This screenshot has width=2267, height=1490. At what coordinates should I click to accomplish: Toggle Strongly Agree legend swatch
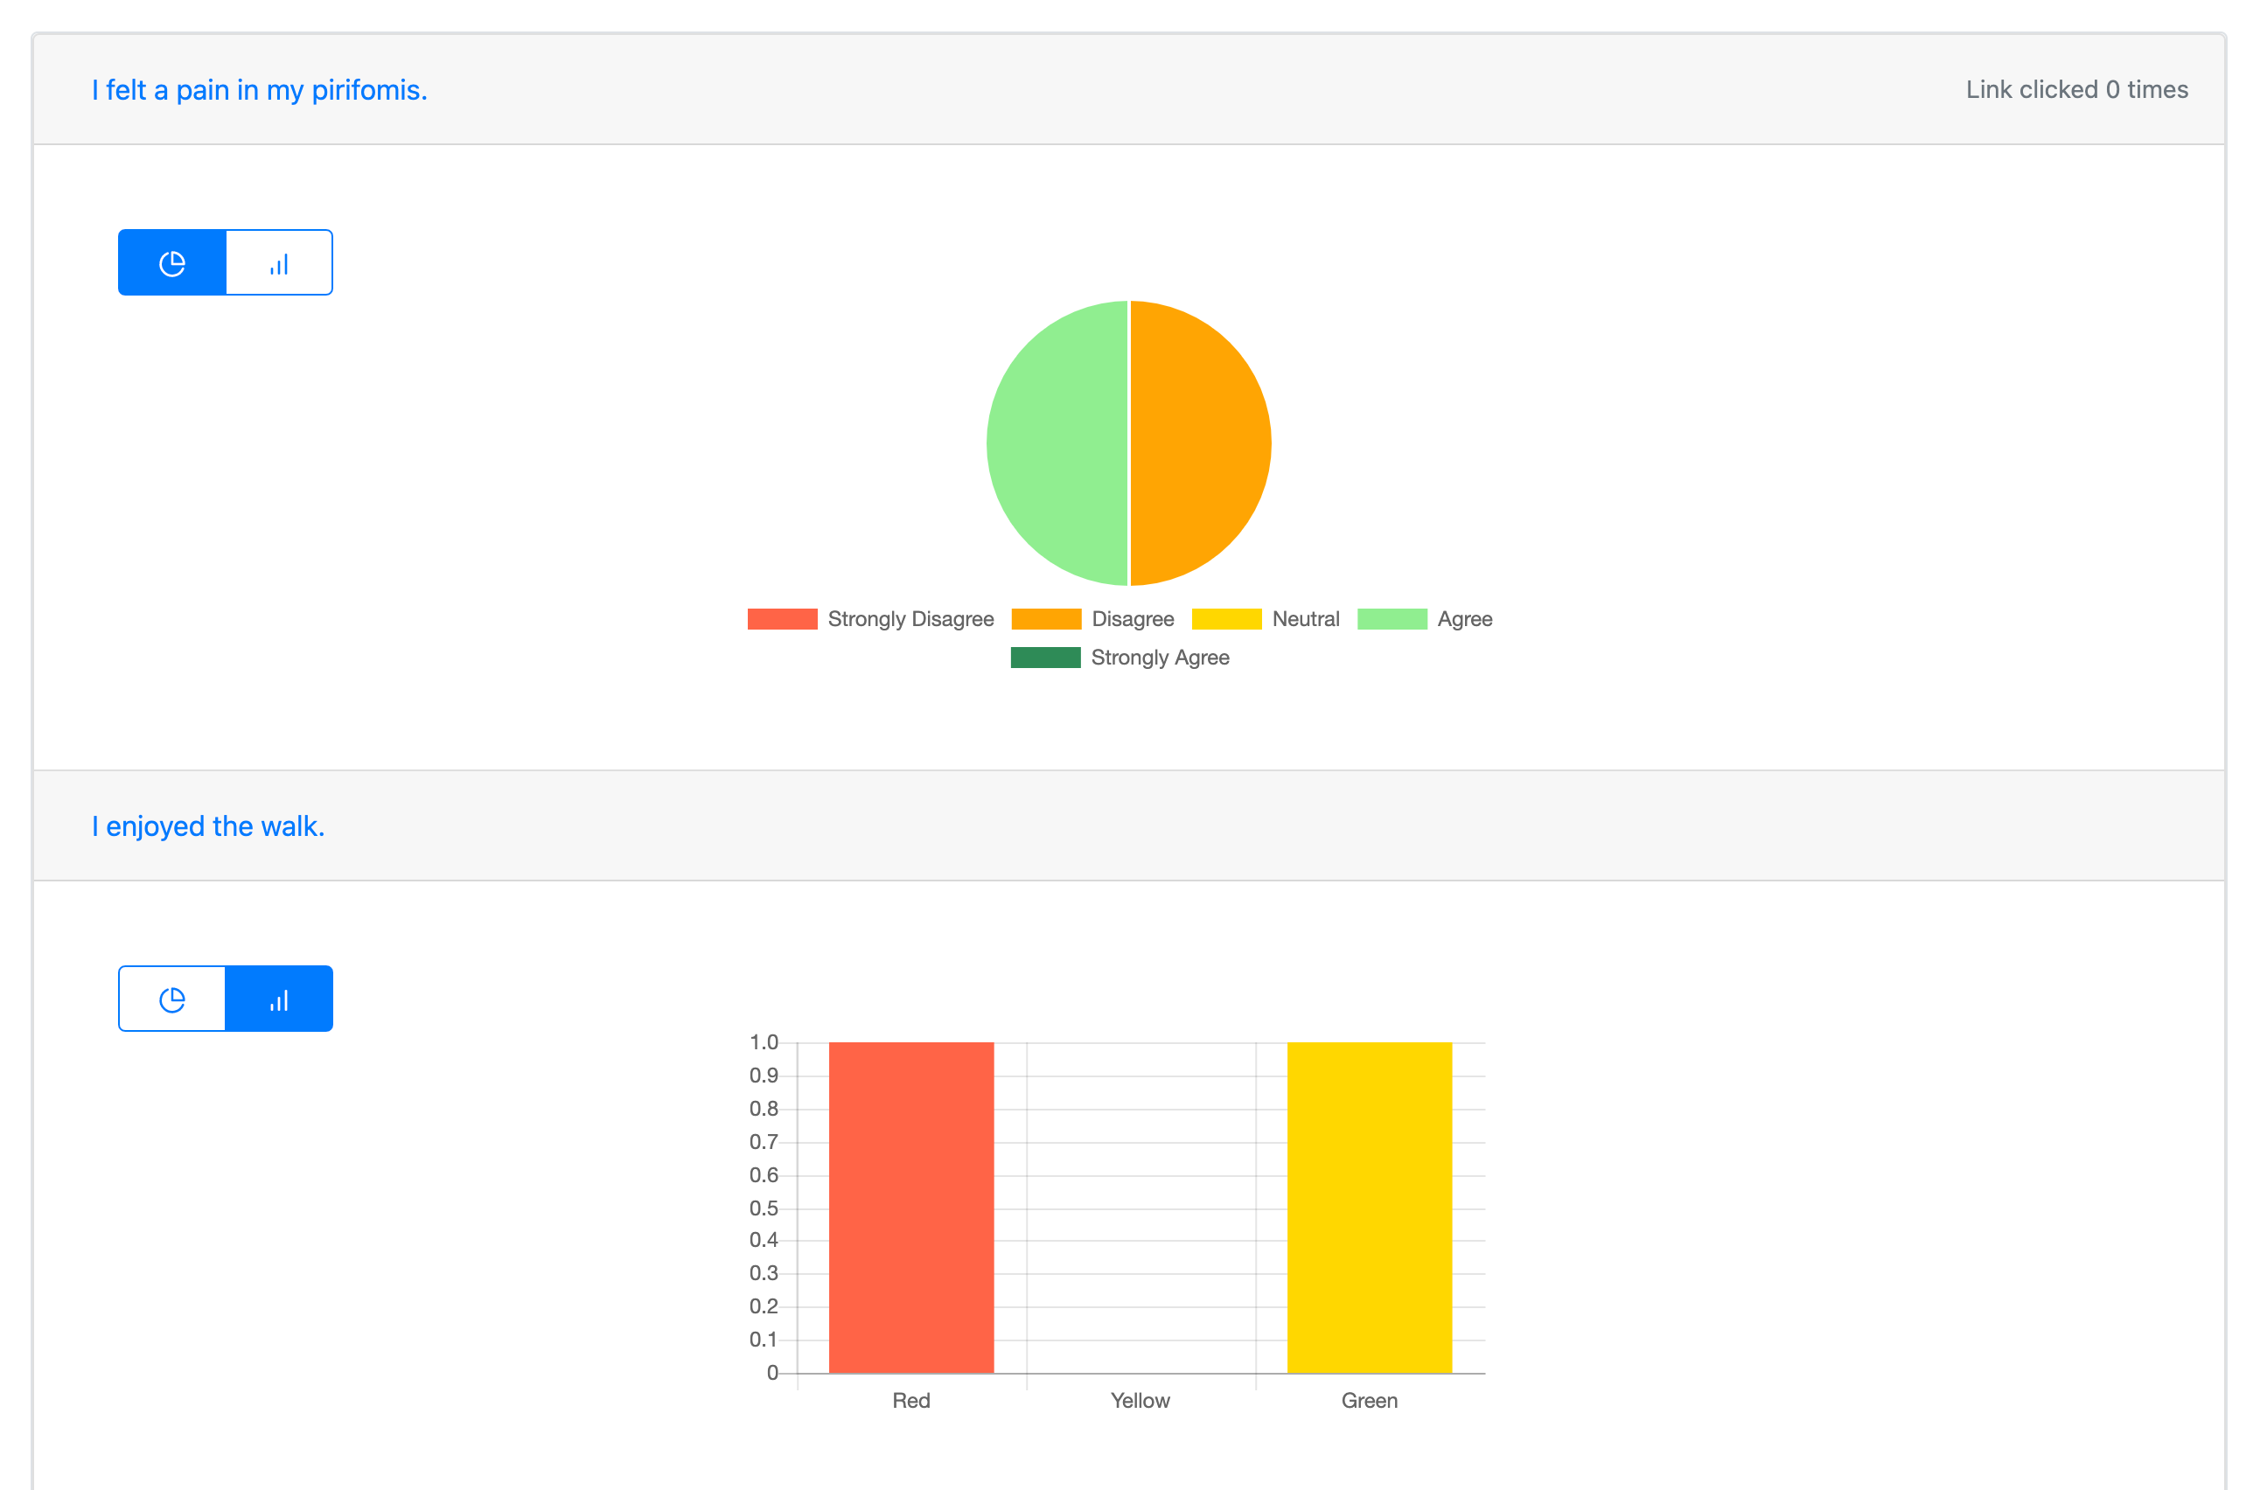[x=1045, y=657]
